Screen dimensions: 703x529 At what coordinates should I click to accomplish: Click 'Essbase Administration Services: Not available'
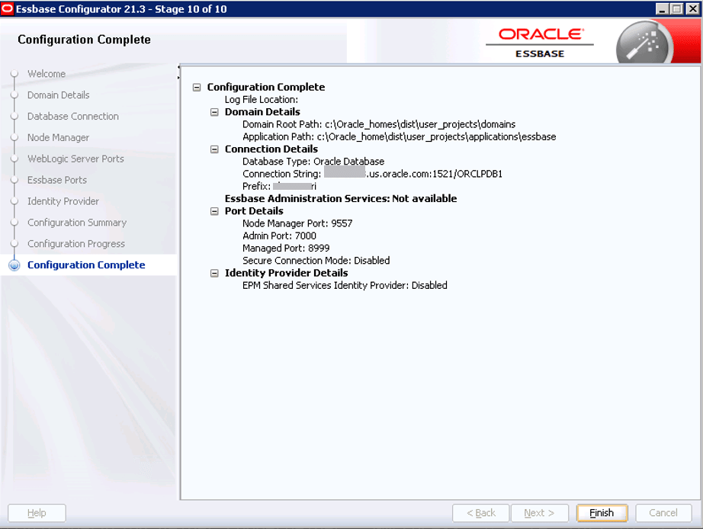[x=341, y=199]
